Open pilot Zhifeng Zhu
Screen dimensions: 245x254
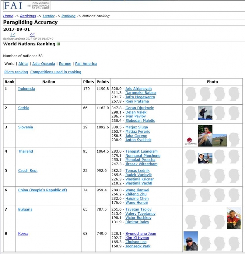click(136, 194)
